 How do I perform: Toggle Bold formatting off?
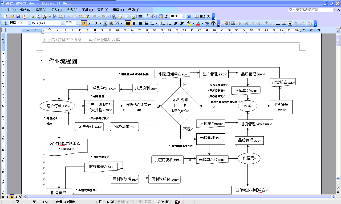(x=84, y=23)
